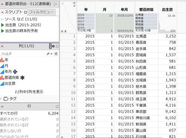Switch to the フィルタビュー tab

[x=41, y=12]
